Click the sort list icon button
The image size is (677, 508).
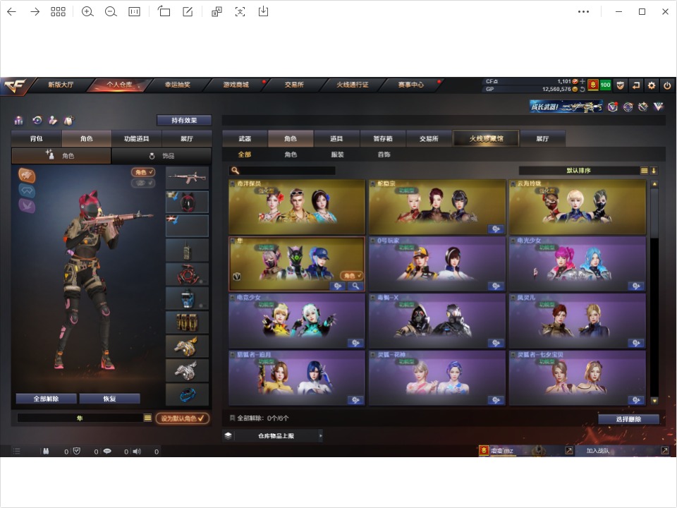point(644,171)
